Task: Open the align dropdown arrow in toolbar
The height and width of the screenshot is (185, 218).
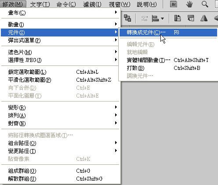Action: tap(162, 18)
